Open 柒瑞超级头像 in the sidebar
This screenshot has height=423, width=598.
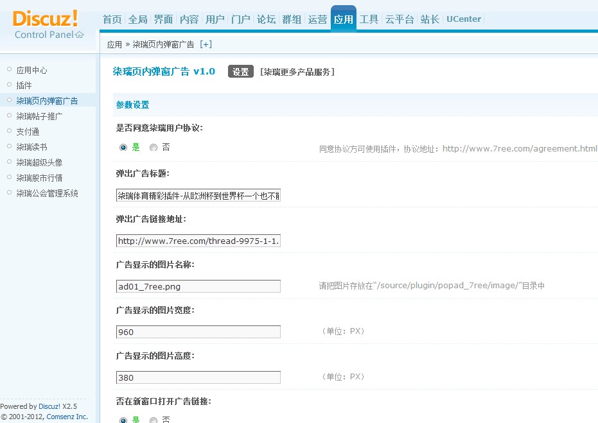(39, 162)
